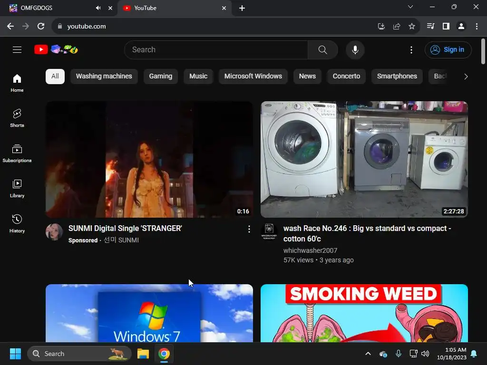Image resolution: width=487 pixels, height=365 pixels.
Task: Open the YouTube hamburger guide menu
Action: coord(17,49)
